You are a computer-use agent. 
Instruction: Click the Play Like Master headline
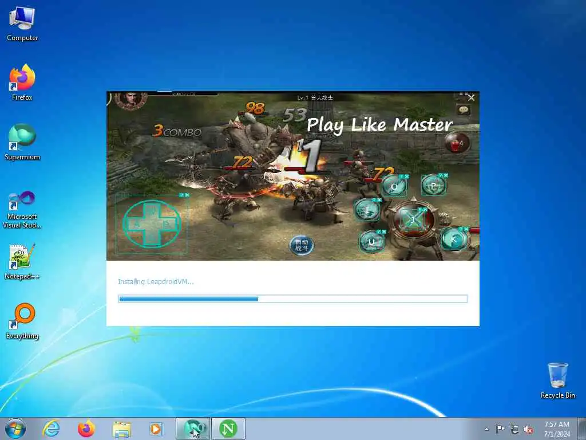tap(380, 124)
